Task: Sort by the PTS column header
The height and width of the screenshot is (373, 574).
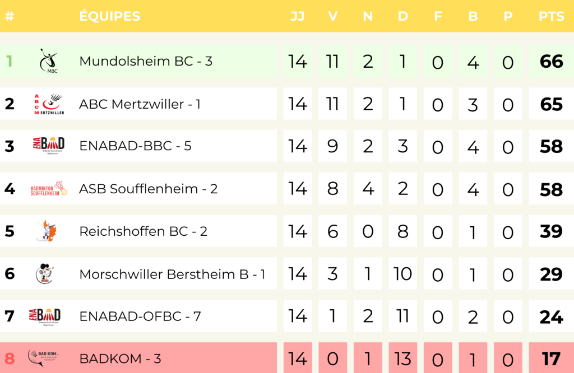Action: pos(552,16)
